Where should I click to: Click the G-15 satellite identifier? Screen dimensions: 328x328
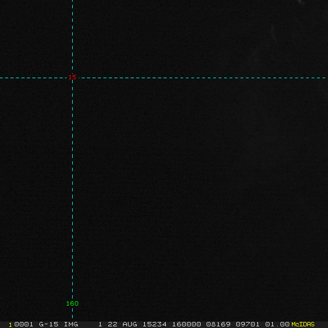coord(49,324)
